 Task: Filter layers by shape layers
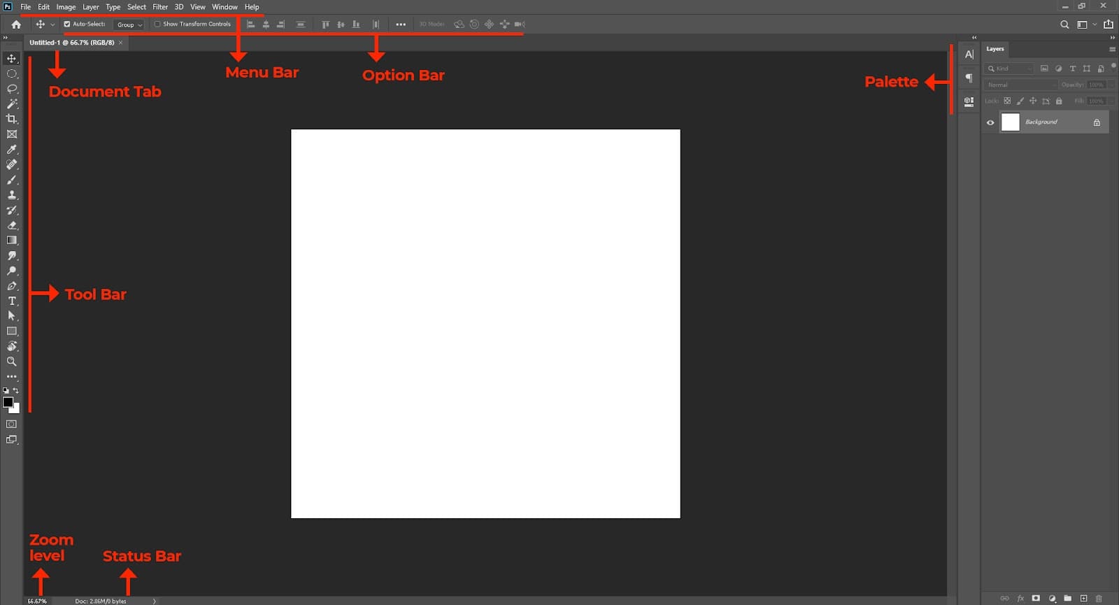pyautogui.click(x=1086, y=69)
